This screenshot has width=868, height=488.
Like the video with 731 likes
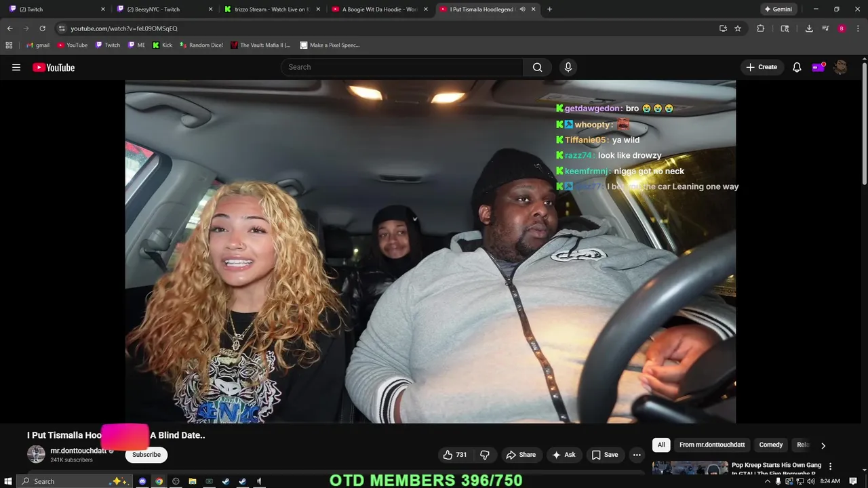pyautogui.click(x=454, y=455)
